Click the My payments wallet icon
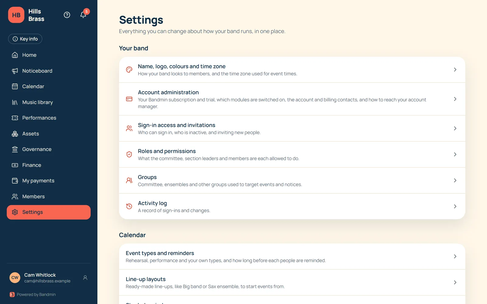This screenshot has width=487, height=304. pos(15,181)
